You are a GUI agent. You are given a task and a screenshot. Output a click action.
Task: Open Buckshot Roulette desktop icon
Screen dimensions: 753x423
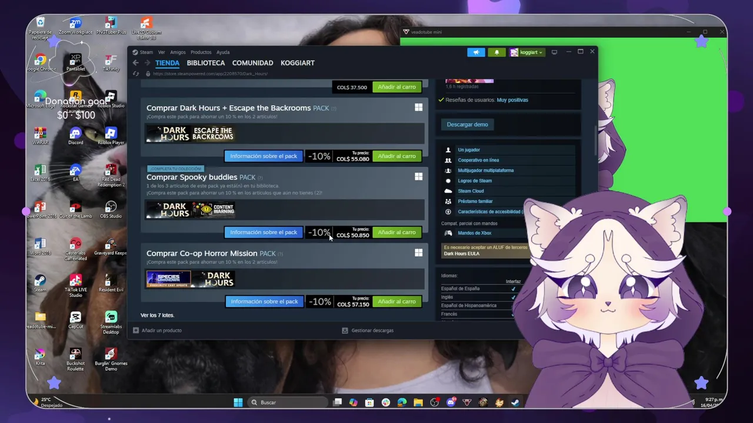click(75, 359)
